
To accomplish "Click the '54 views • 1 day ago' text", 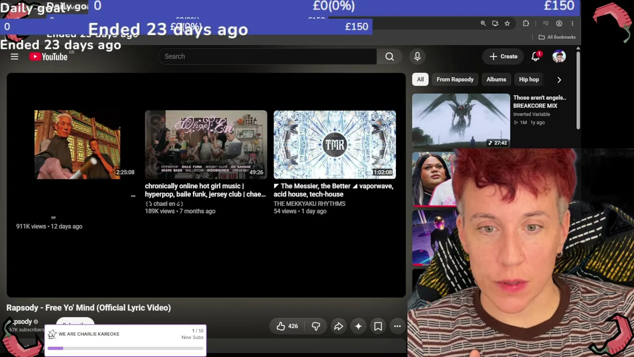I will [x=300, y=211].
